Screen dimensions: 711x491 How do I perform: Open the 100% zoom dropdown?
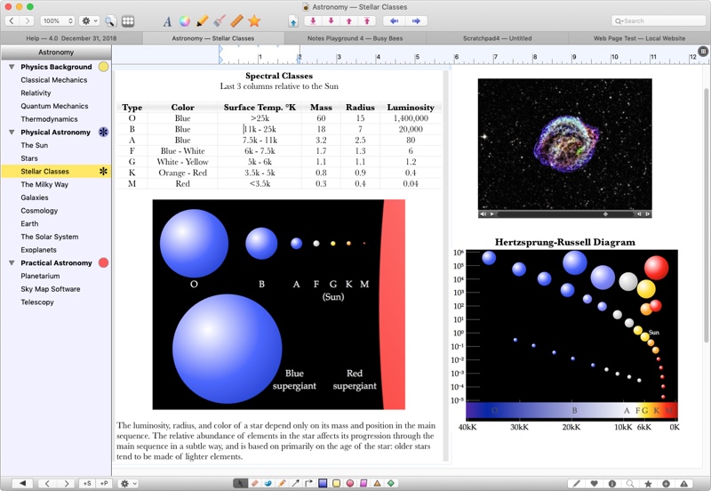(58, 20)
